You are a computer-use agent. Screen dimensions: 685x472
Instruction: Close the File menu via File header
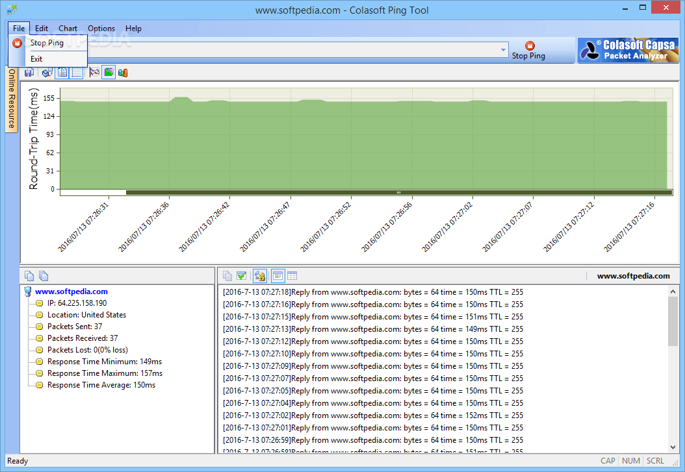(x=19, y=29)
